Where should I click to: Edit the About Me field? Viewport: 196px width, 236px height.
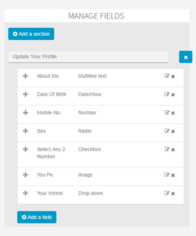pos(167,76)
